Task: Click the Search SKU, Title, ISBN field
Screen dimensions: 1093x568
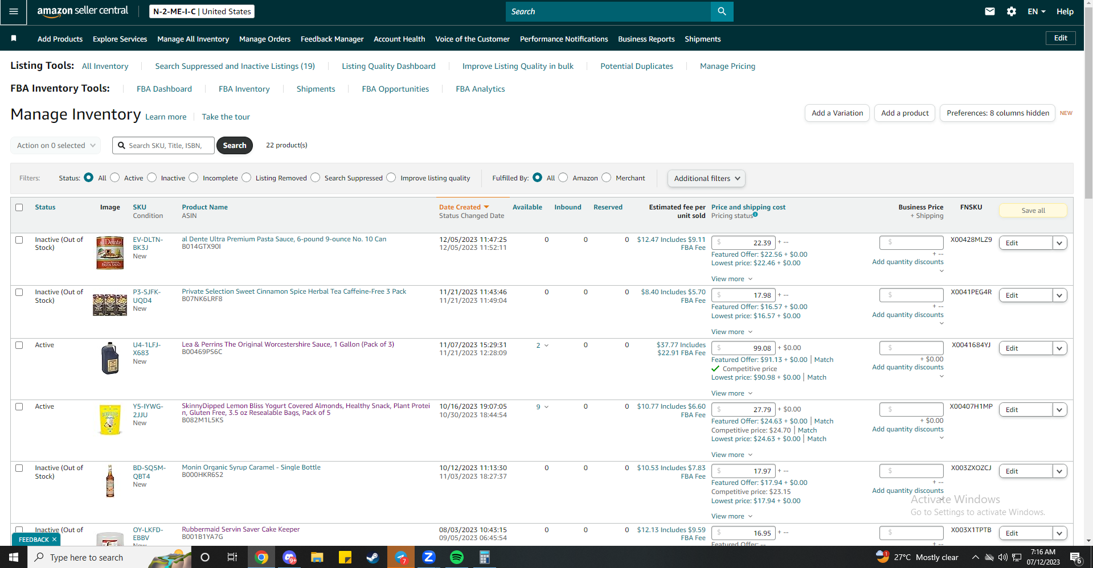Action: pos(163,145)
